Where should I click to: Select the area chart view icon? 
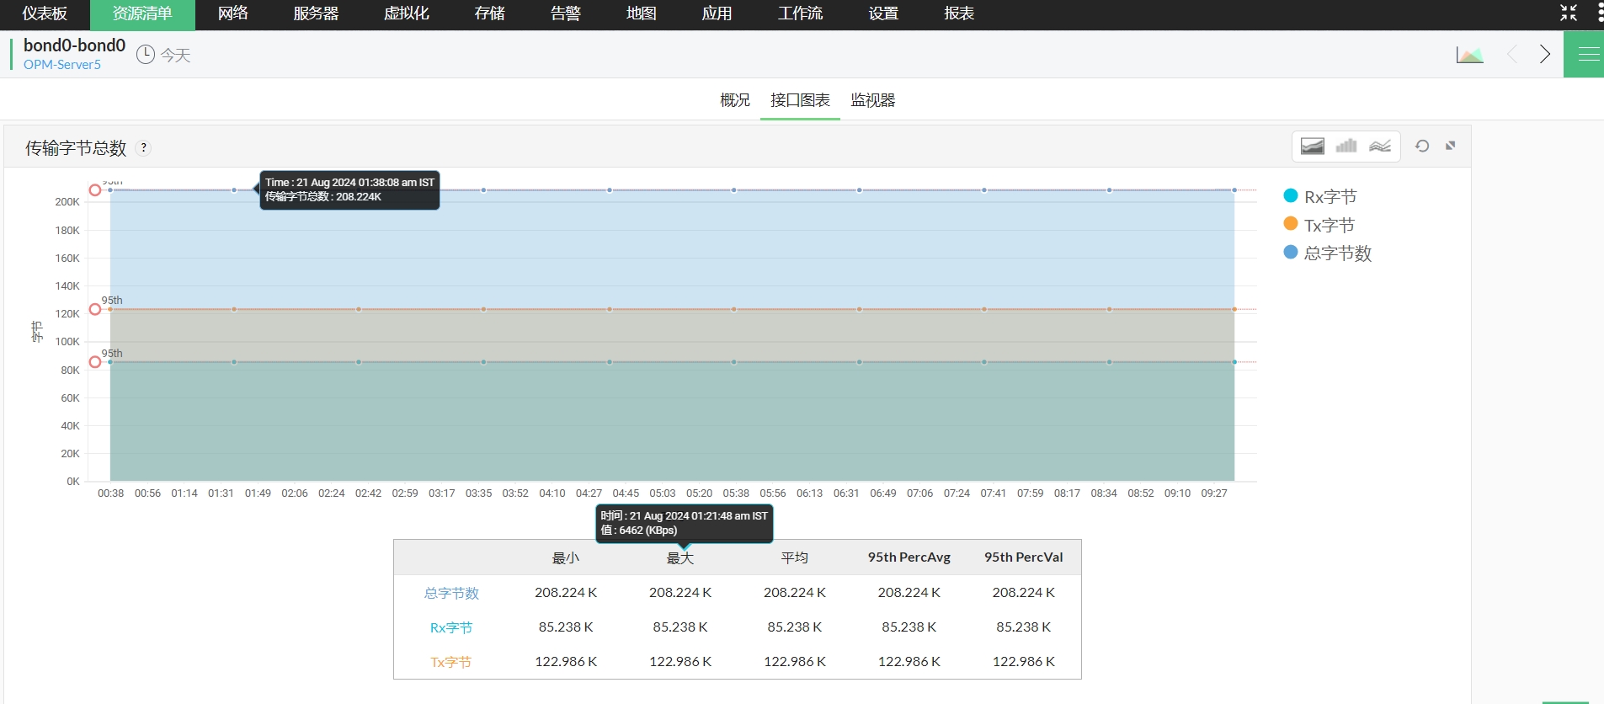1312,146
